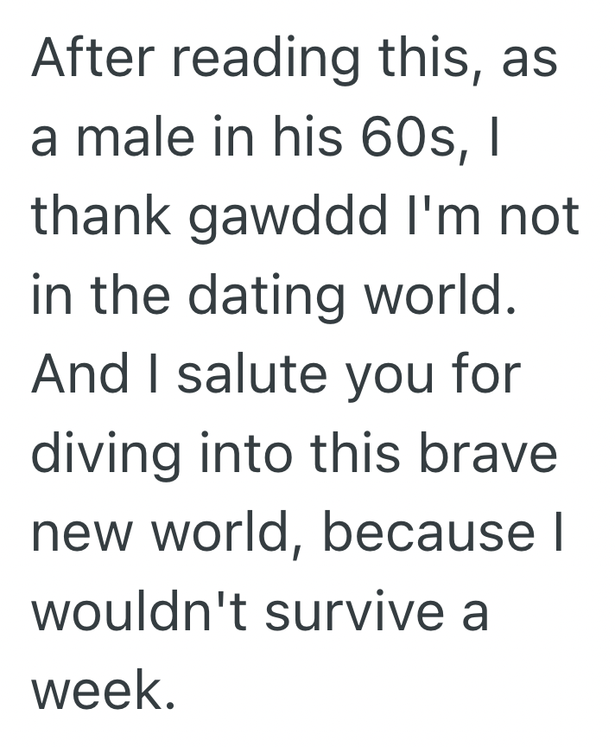Click the final word "week."

pyautogui.click(x=102, y=687)
